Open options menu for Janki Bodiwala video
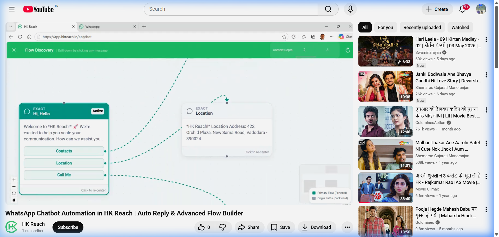The image size is (499, 237). tap(486, 75)
